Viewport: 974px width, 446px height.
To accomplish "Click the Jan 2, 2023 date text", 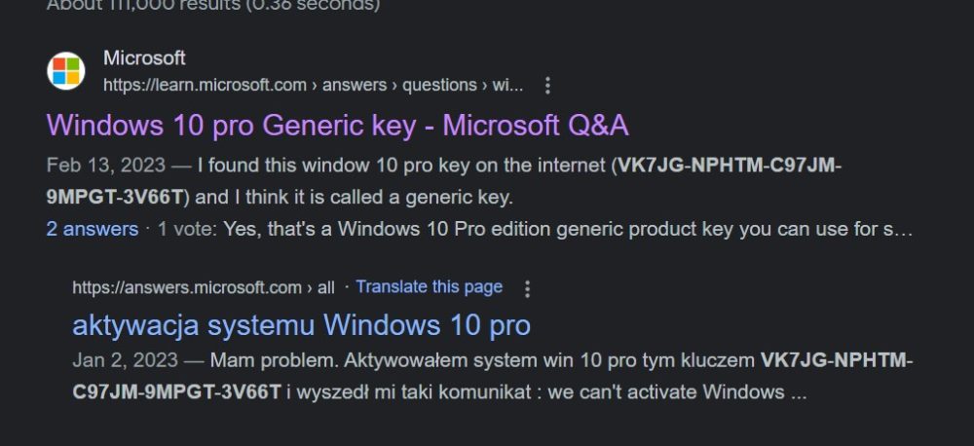I will pos(125,361).
